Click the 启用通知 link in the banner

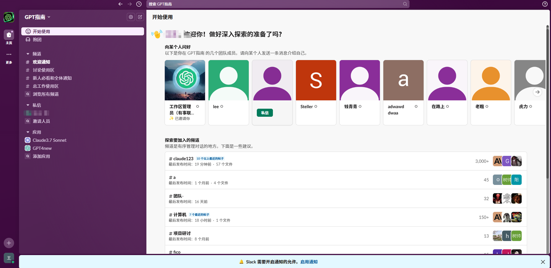(x=308, y=261)
